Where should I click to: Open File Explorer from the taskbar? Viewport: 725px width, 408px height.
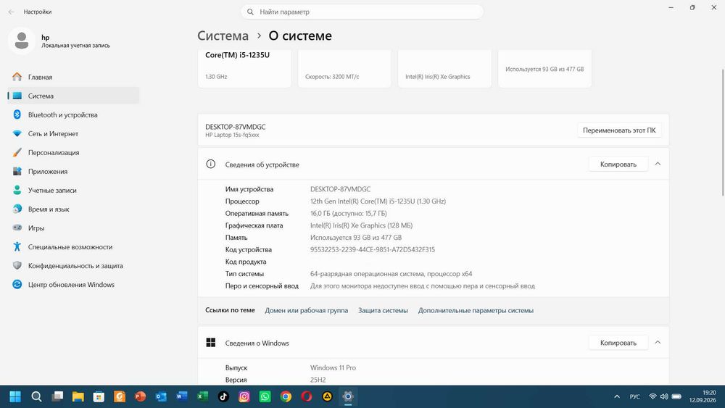pos(78,396)
